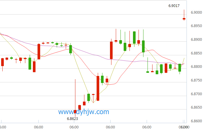This screenshot has width=213, height=131.
Task: Click the 6.9017 high price label
Action: coord(174,6)
